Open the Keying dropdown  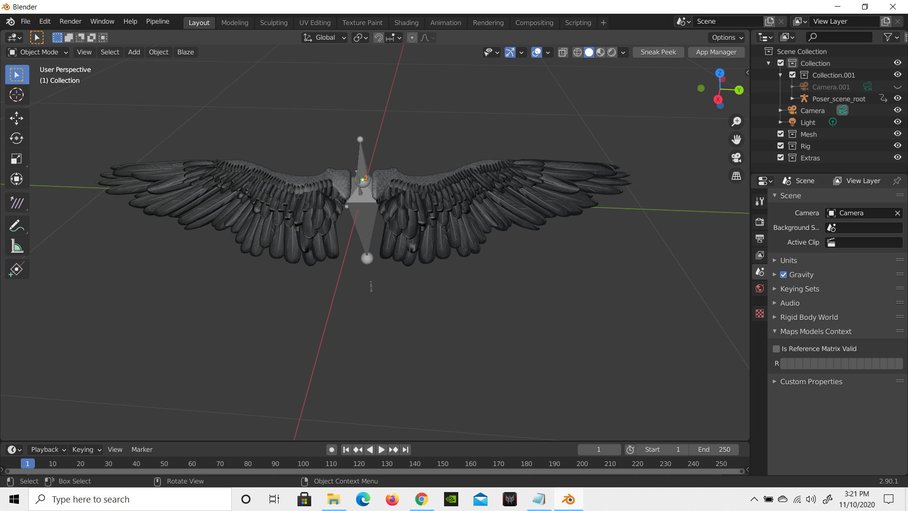(x=86, y=449)
